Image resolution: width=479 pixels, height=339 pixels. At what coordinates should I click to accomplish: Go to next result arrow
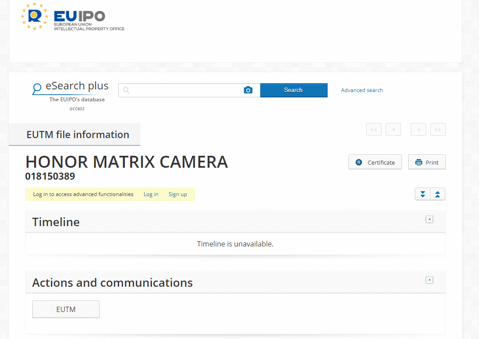point(418,130)
